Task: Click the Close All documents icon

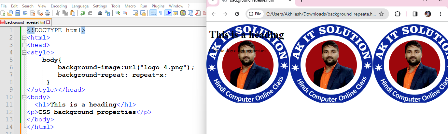Action: (40, 13)
